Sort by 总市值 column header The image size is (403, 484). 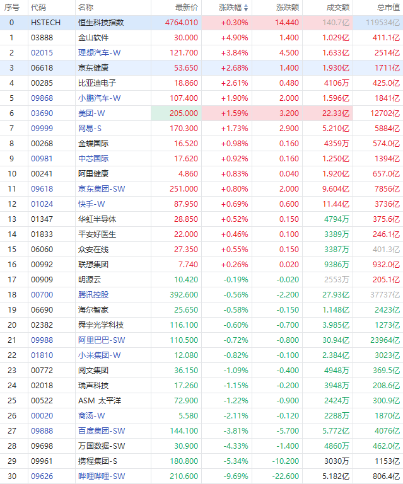[388, 8]
